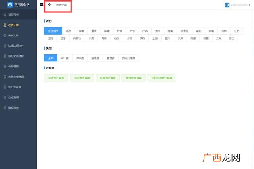254x169 pixels.
Task: Select 天津 city
Action: pos(181,38)
